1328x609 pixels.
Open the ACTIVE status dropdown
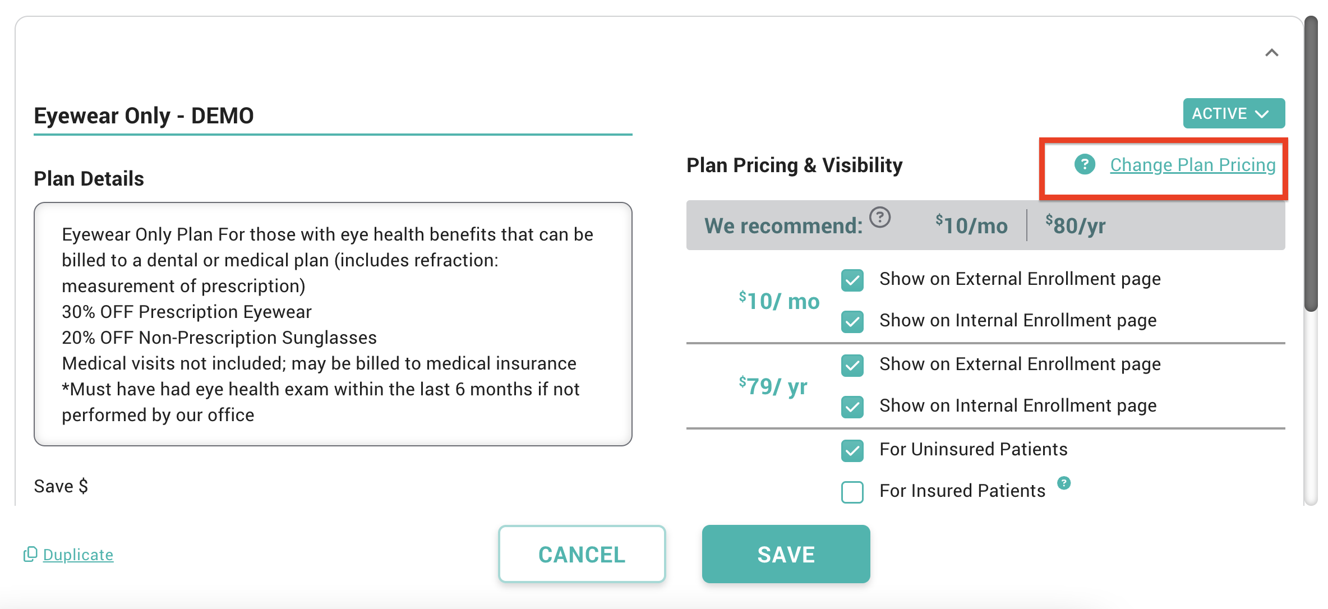click(1233, 114)
